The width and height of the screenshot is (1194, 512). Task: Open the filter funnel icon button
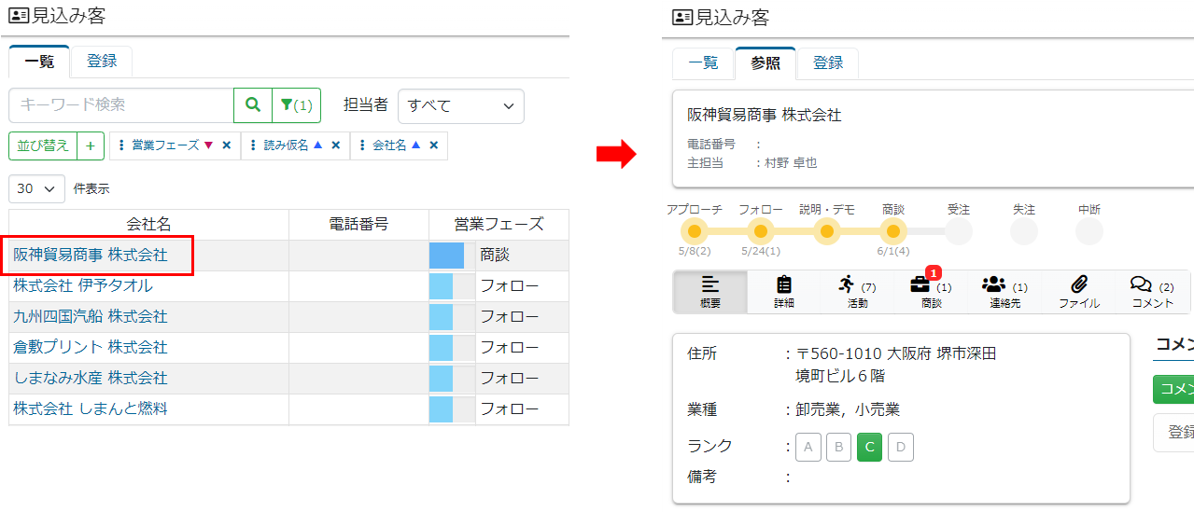296,105
